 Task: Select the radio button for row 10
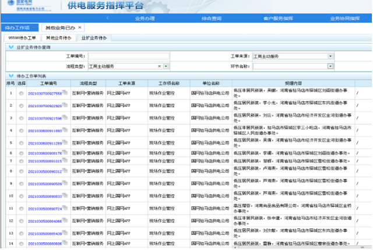22,196
